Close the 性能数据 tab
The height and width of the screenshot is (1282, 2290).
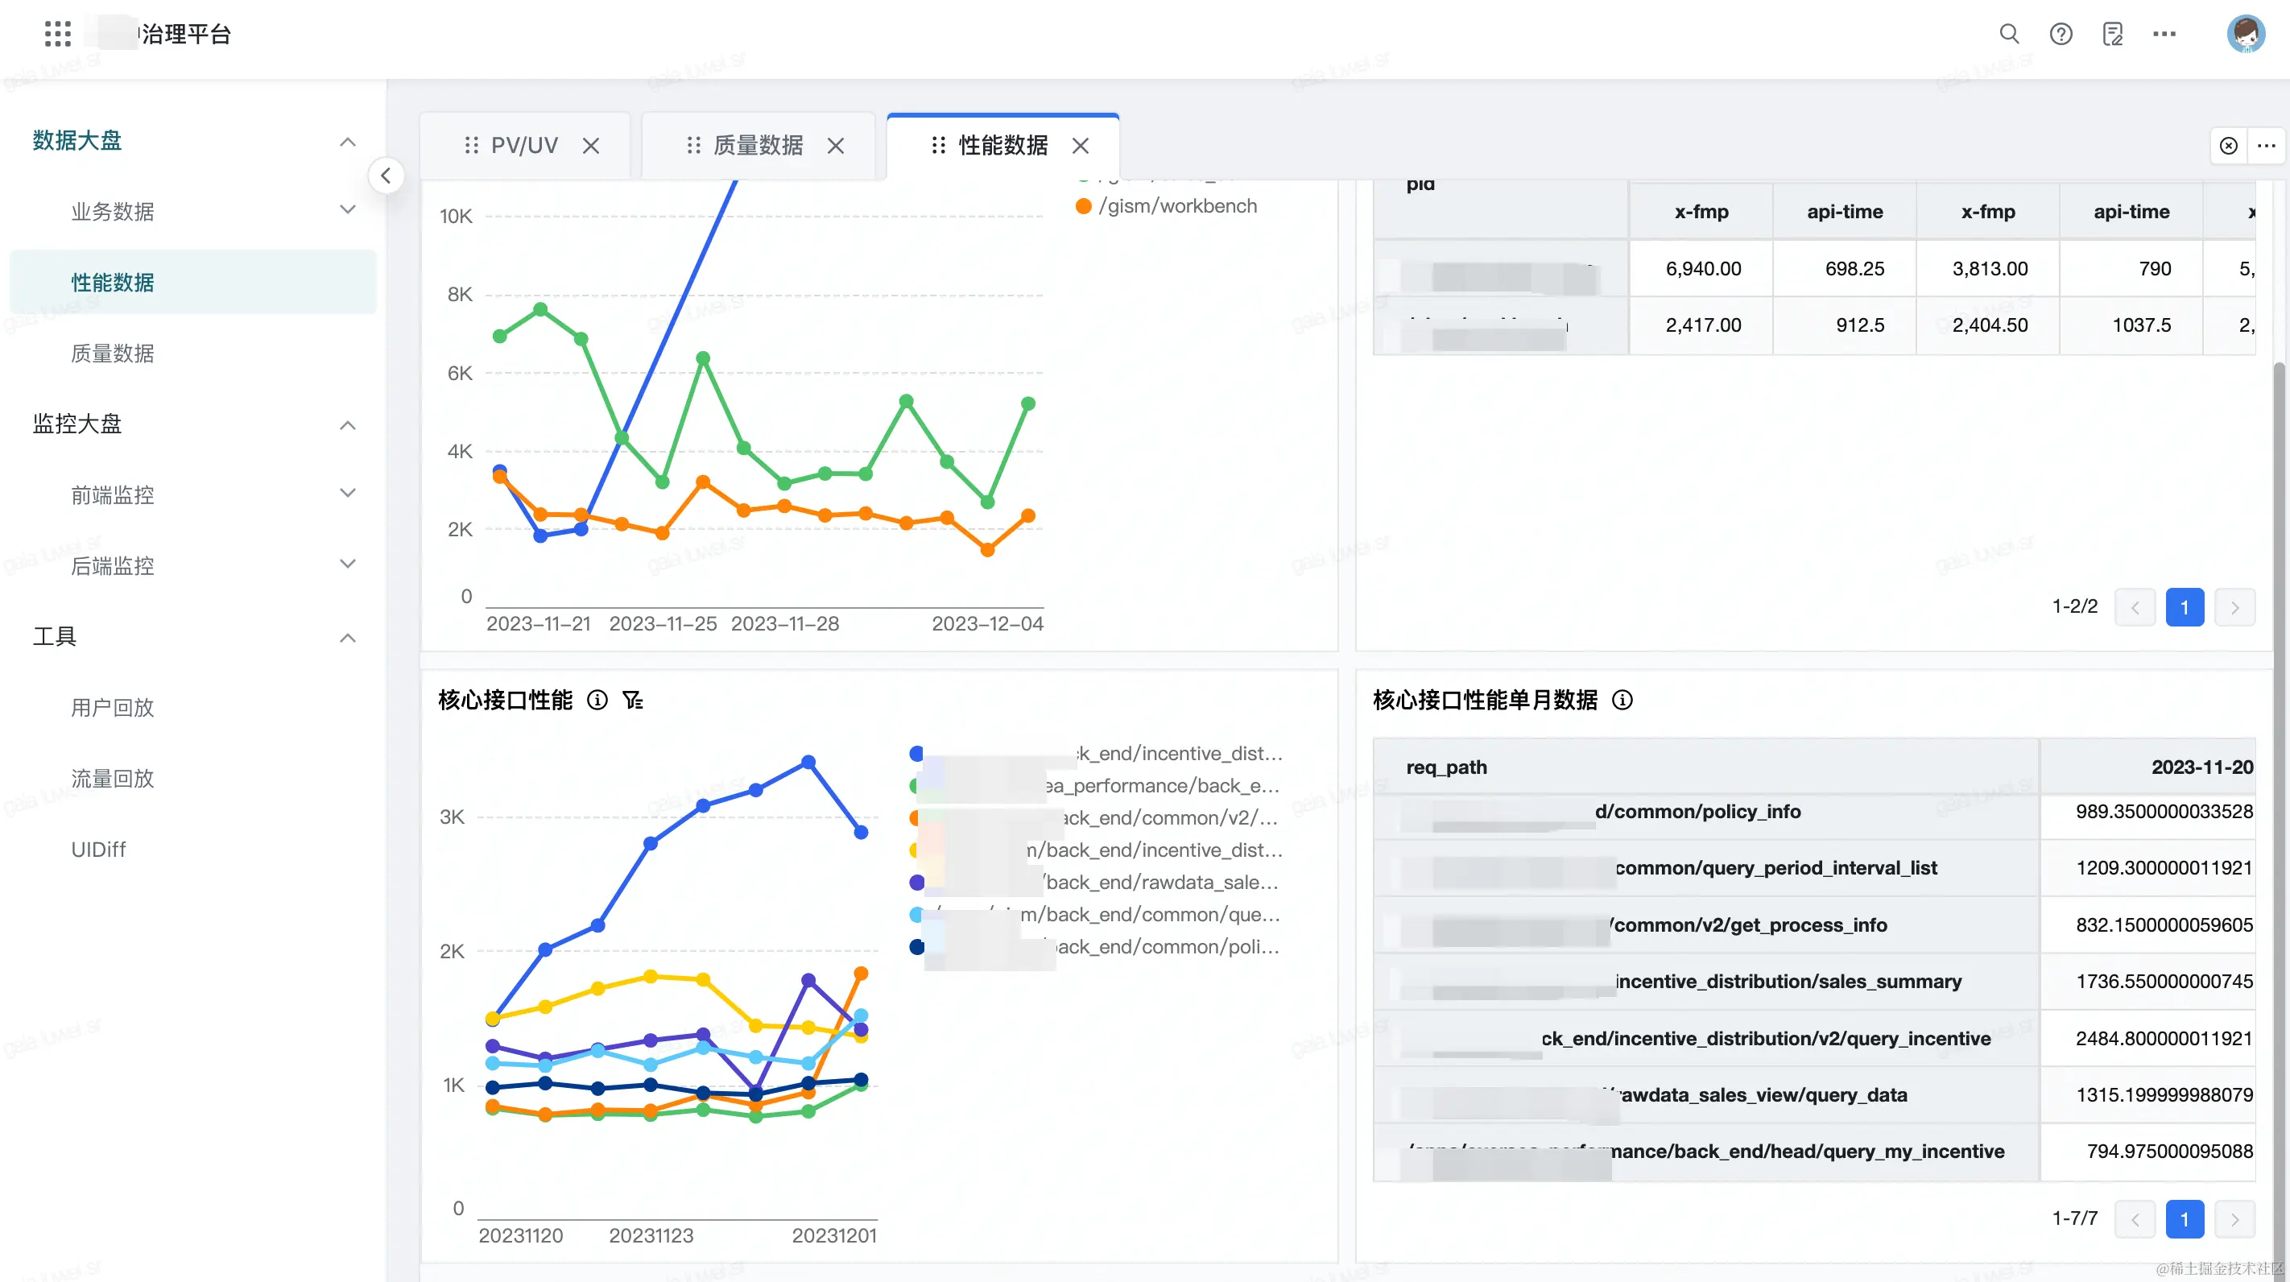1080,146
